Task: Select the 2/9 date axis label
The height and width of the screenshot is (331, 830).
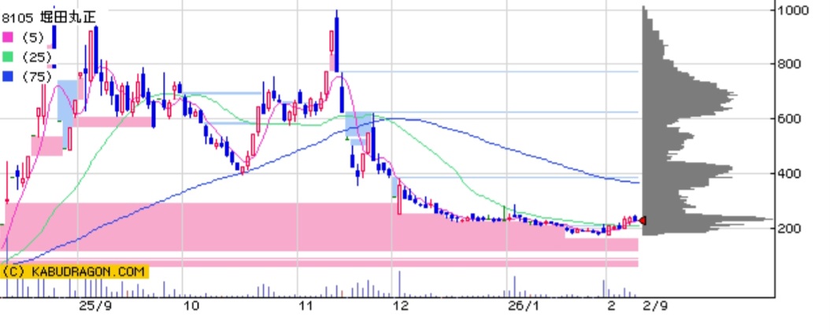Action: point(648,307)
